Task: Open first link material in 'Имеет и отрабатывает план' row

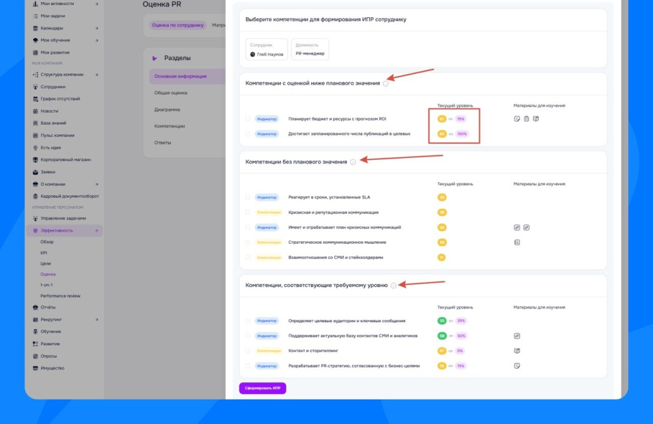Action: 517,227
